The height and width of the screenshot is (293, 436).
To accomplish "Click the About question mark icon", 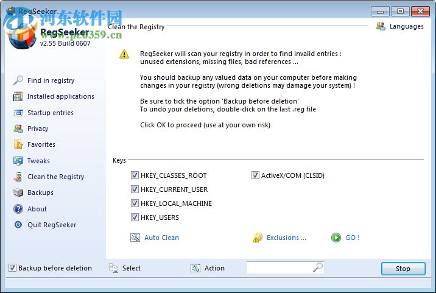I will tap(18, 209).
